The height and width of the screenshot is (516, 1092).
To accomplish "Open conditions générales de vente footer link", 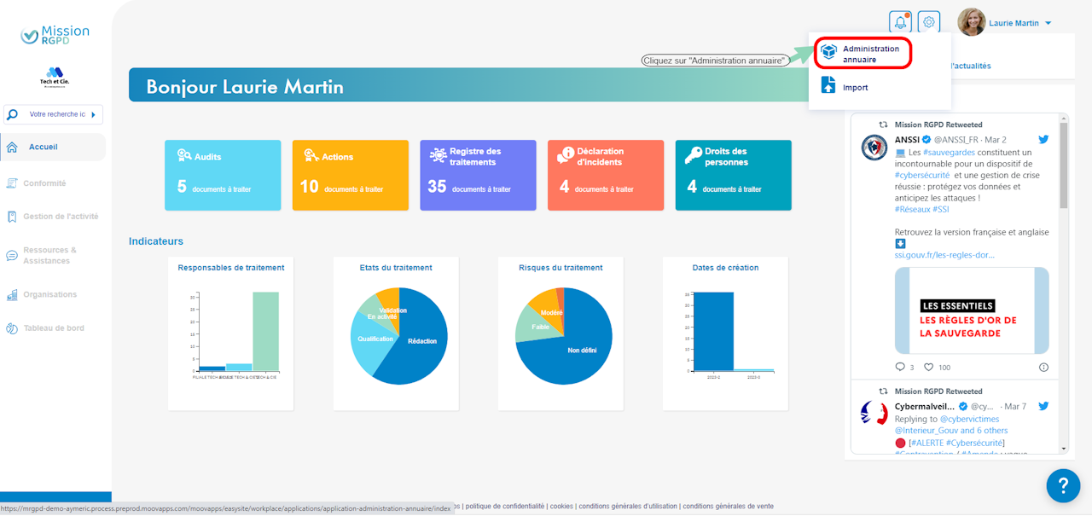I will [x=729, y=507].
